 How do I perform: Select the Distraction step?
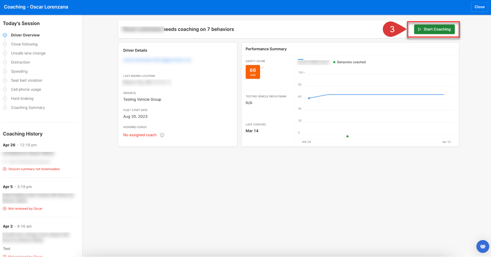click(20, 62)
